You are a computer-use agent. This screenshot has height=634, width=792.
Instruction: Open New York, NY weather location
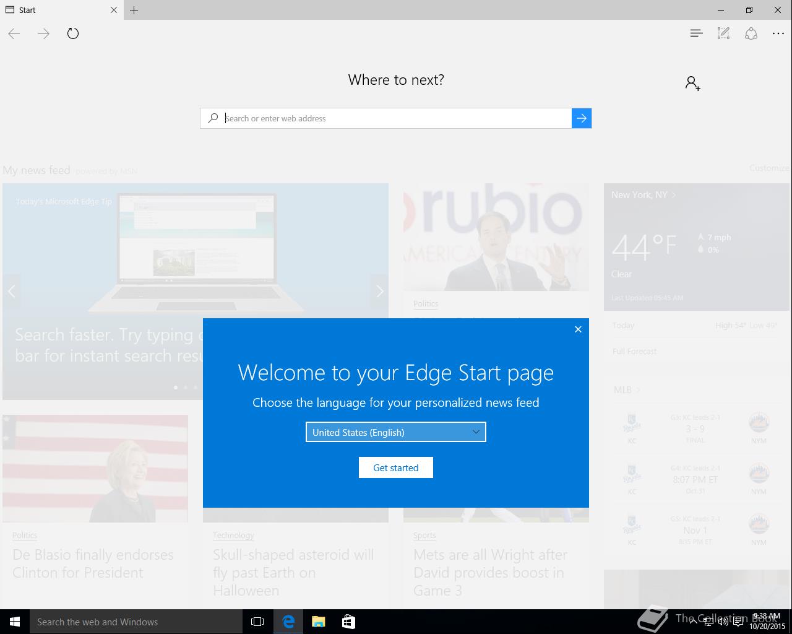tap(643, 194)
